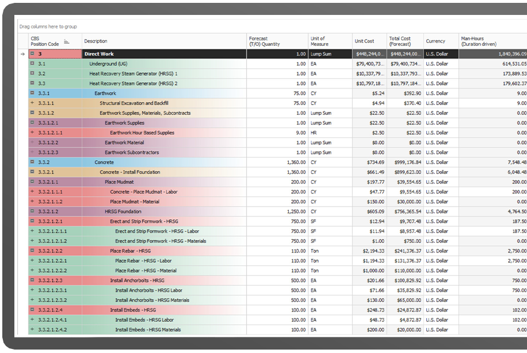Click the Unit of Measure column header
The height and width of the screenshot is (353, 527).
pos(330,41)
